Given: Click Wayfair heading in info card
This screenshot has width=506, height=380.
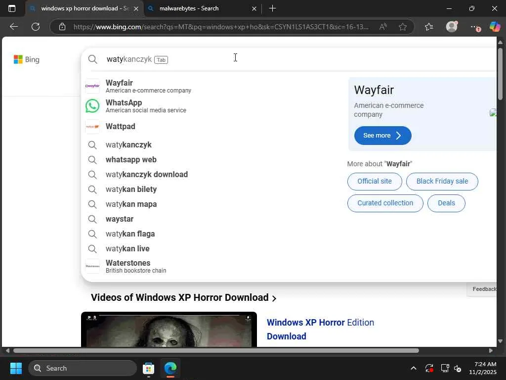Looking at the screenshot, I should click(374, 90).
